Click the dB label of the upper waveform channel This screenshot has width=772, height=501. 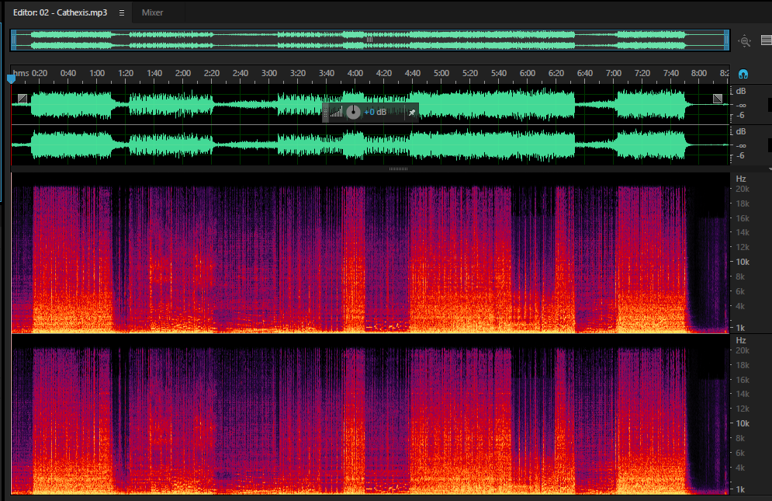[x=741, y=91]
